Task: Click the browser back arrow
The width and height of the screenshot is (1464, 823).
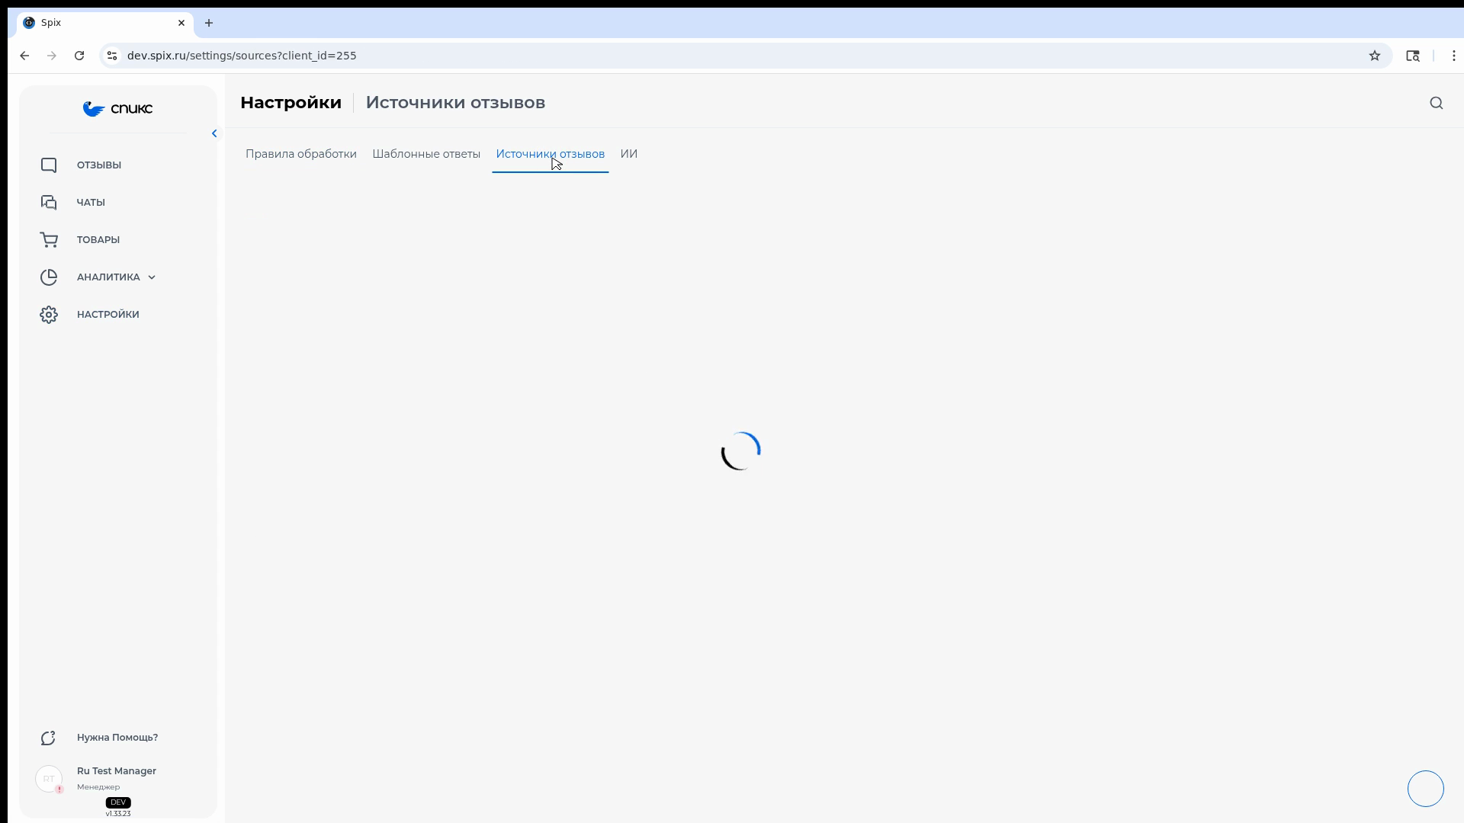Action: click(x=24, y=56)
